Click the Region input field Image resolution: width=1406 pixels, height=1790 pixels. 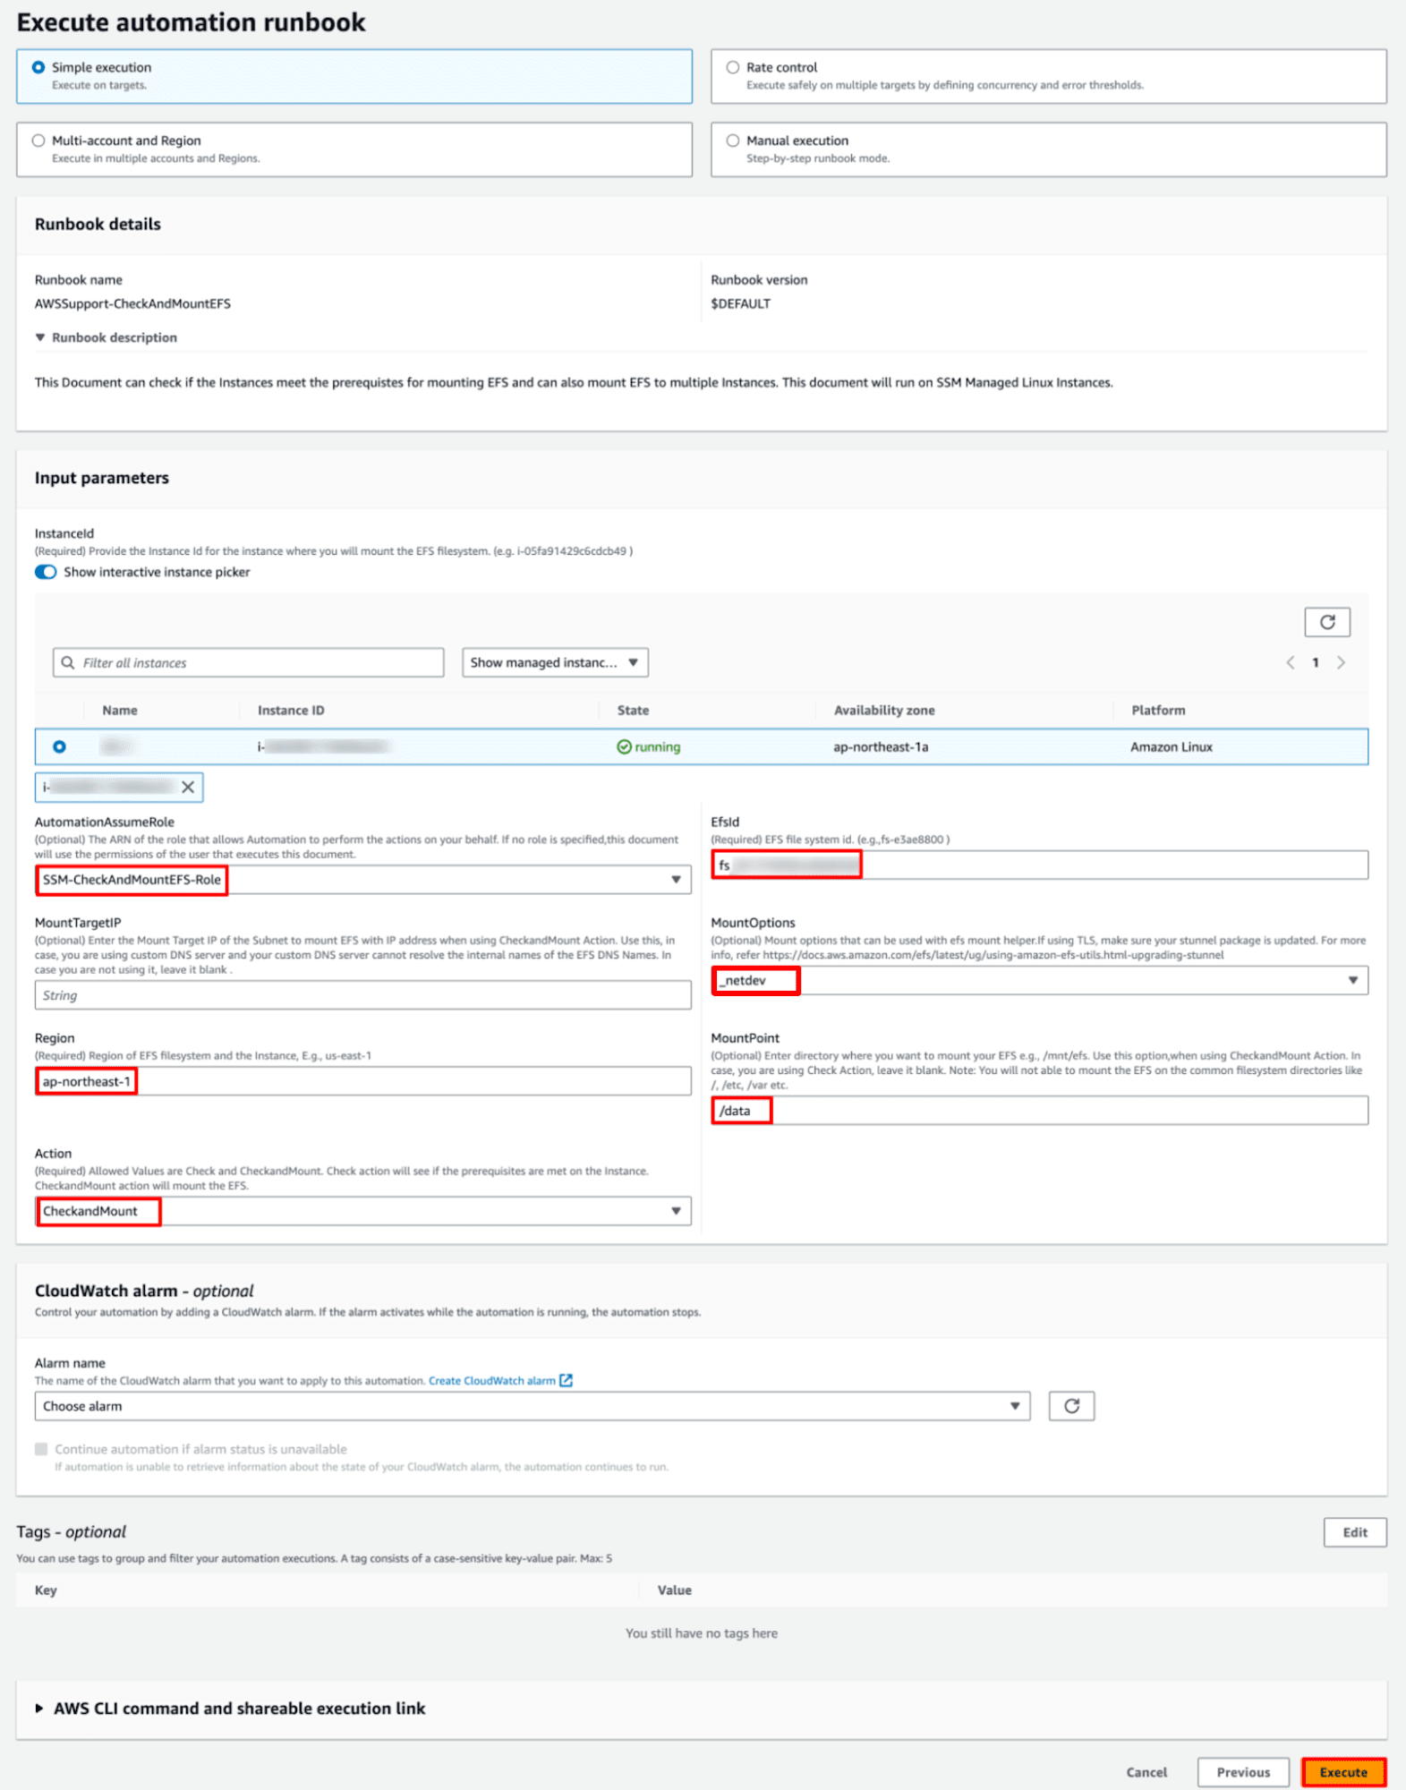362,1082
